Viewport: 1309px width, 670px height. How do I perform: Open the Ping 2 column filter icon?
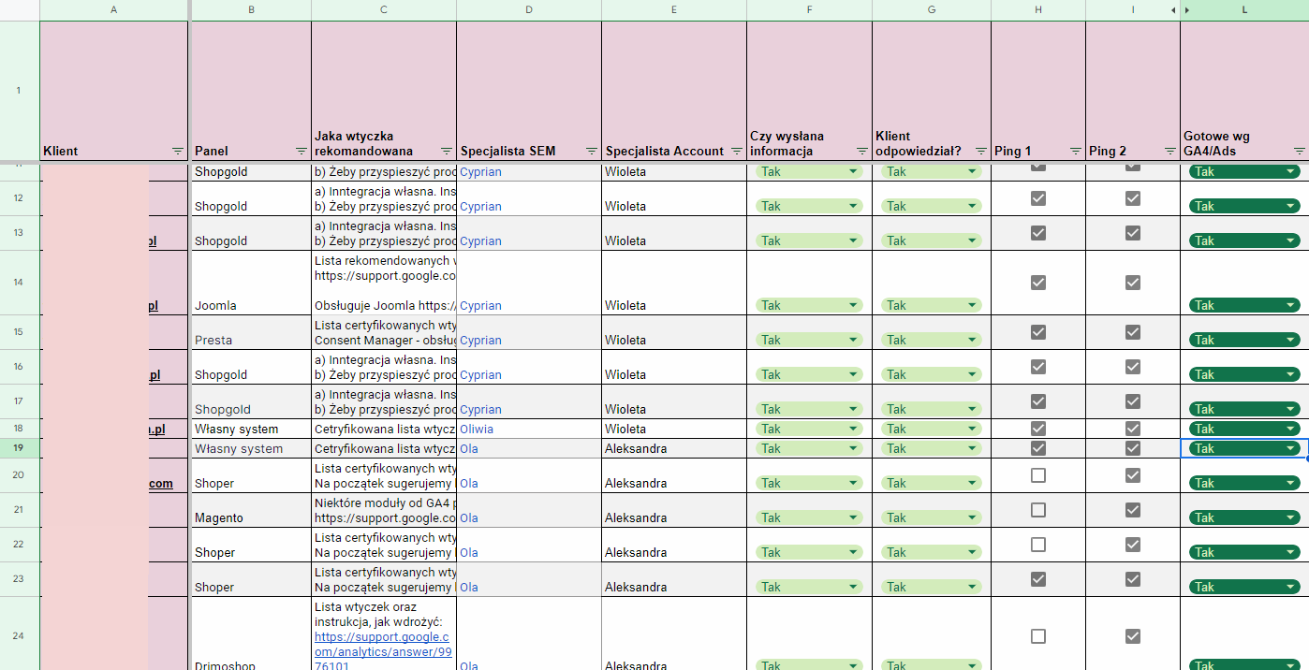point(1169,151)
